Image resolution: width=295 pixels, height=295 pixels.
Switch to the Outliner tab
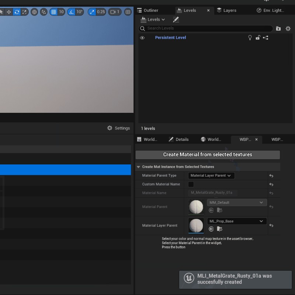click(148, 10)
